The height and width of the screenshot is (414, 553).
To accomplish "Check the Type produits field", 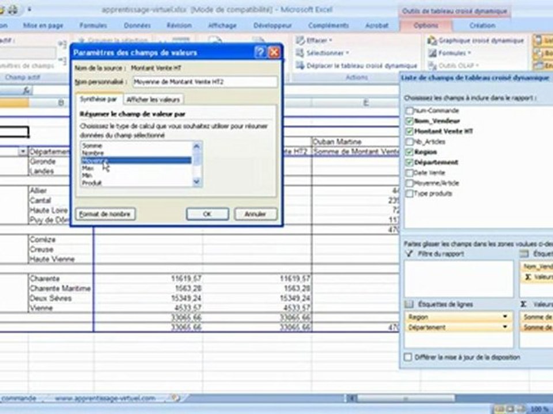I will point(409,193).
